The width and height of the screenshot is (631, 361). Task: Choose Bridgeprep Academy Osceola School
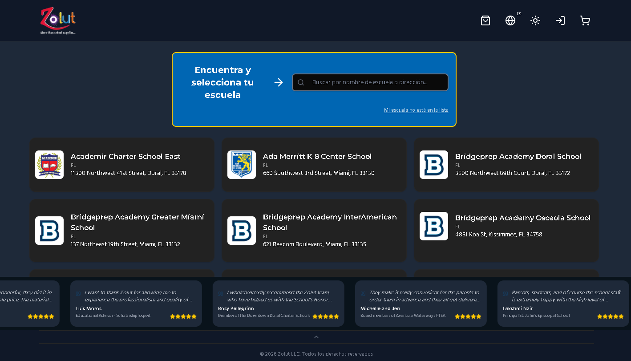506,231
